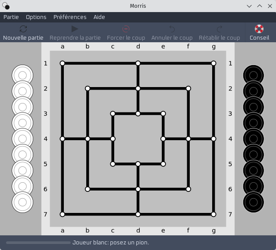Place a piece on point f6

[x=188, y=189]
